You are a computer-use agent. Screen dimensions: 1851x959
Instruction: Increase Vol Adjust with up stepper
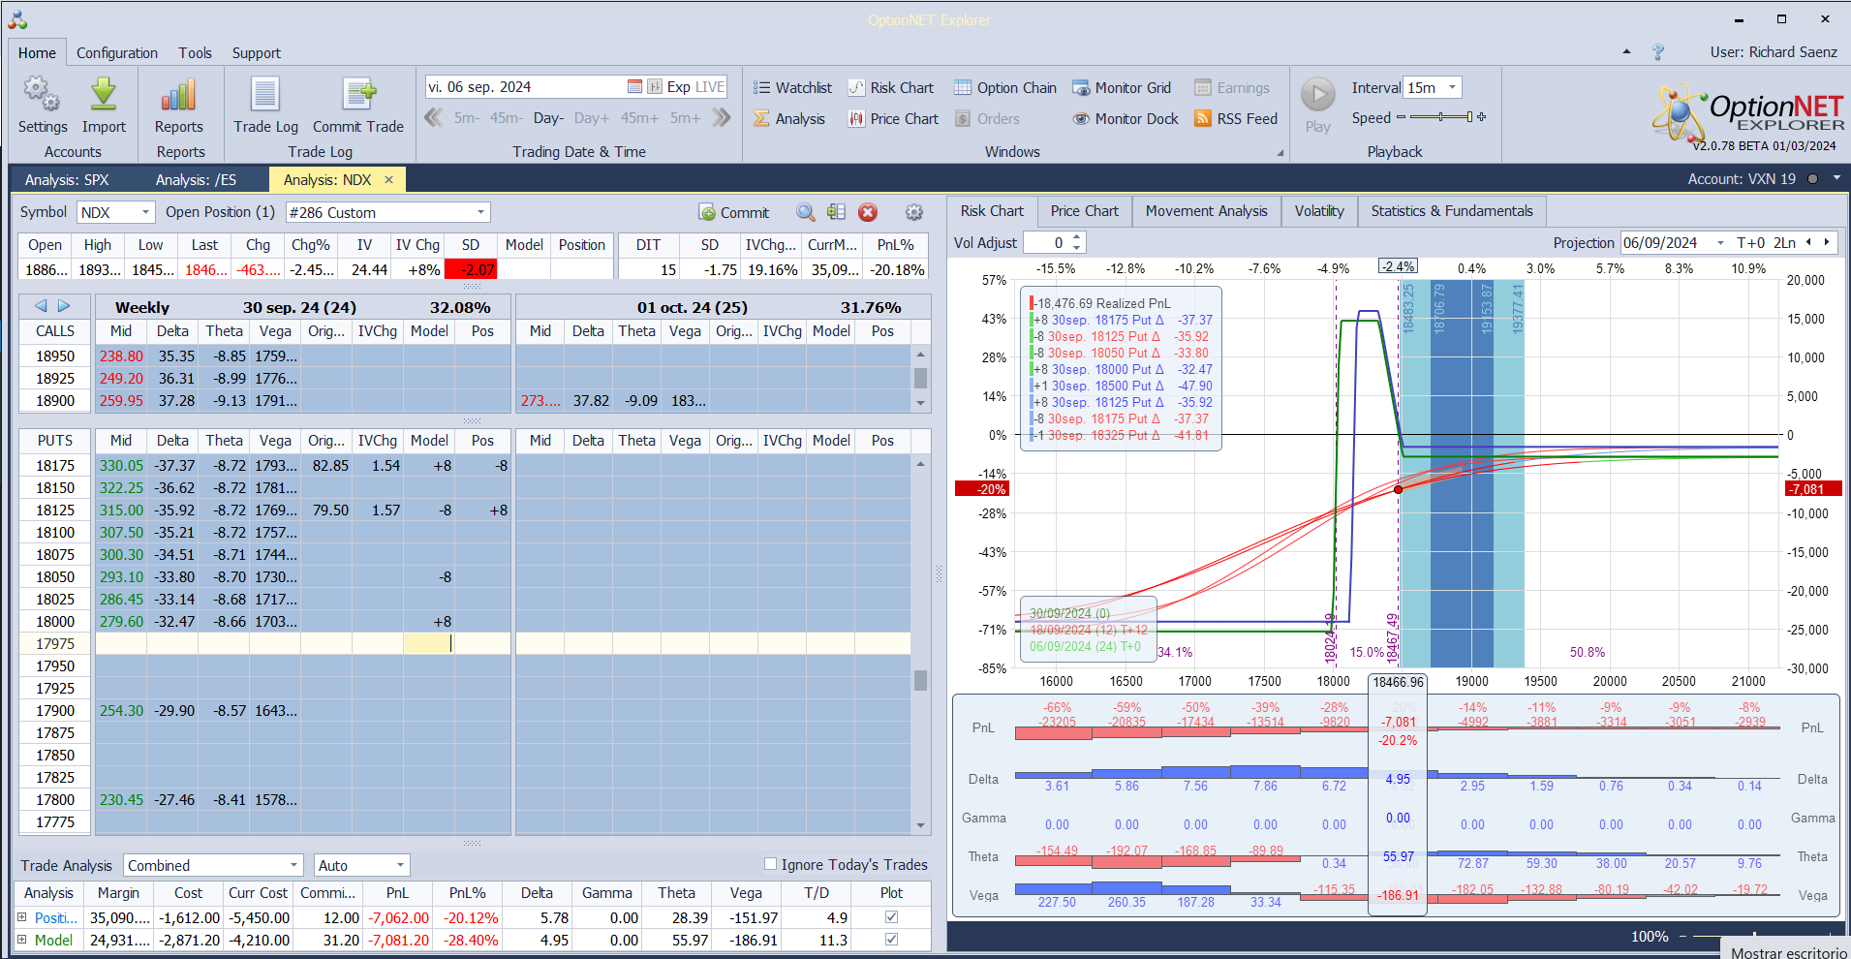coord(1077,237)
